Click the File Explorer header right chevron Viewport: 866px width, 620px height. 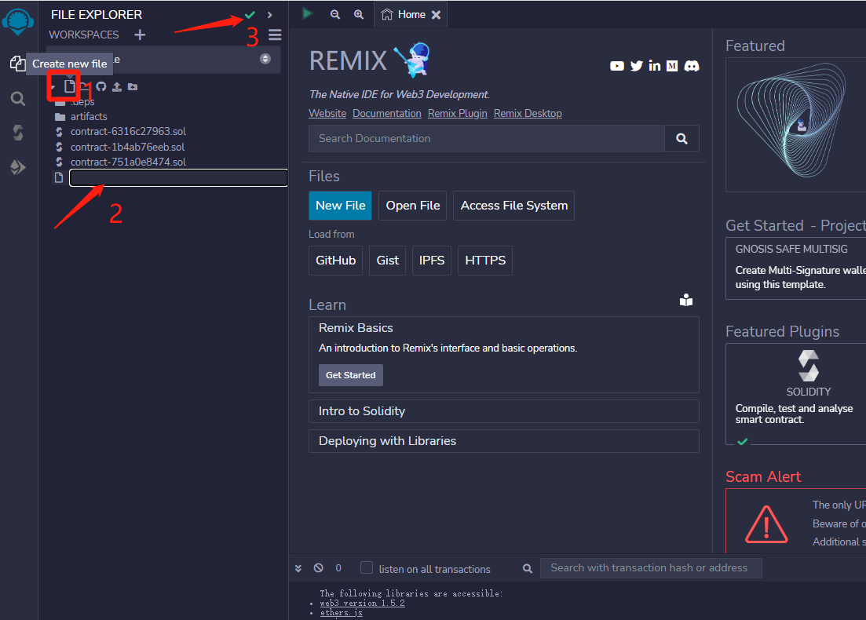pyautogui.click(x=270, y=15)
